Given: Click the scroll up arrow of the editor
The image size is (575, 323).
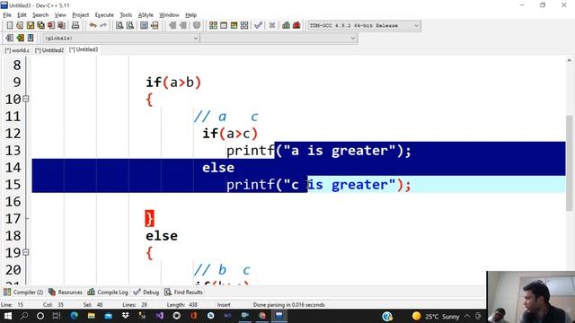Looking at the screenshot, I should (x=569, y=60).
